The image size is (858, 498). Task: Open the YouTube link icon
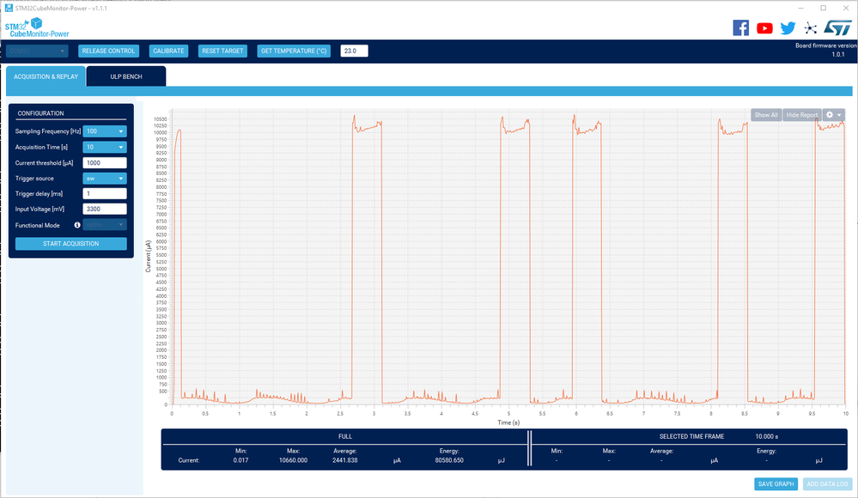[764, 28]
